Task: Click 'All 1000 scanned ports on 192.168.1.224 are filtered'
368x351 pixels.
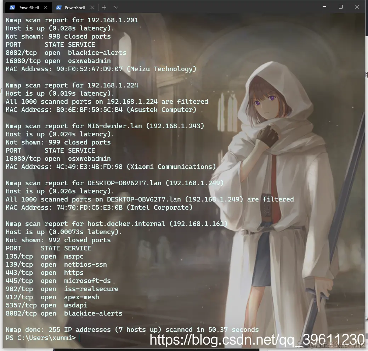Action: (107, 102)
